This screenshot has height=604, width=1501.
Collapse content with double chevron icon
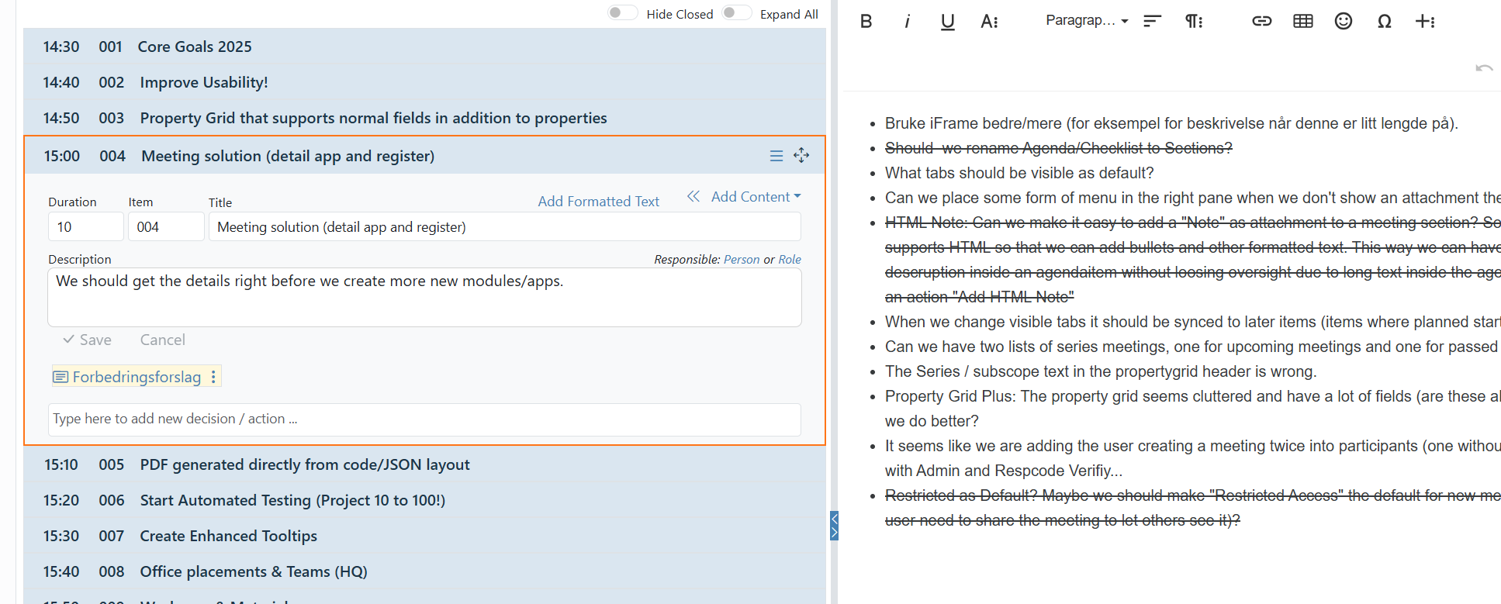click(x=693, y=197)
